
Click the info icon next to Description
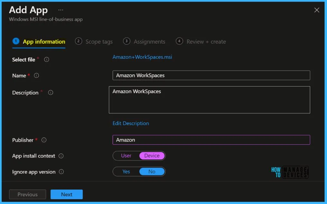coord(51,92)
